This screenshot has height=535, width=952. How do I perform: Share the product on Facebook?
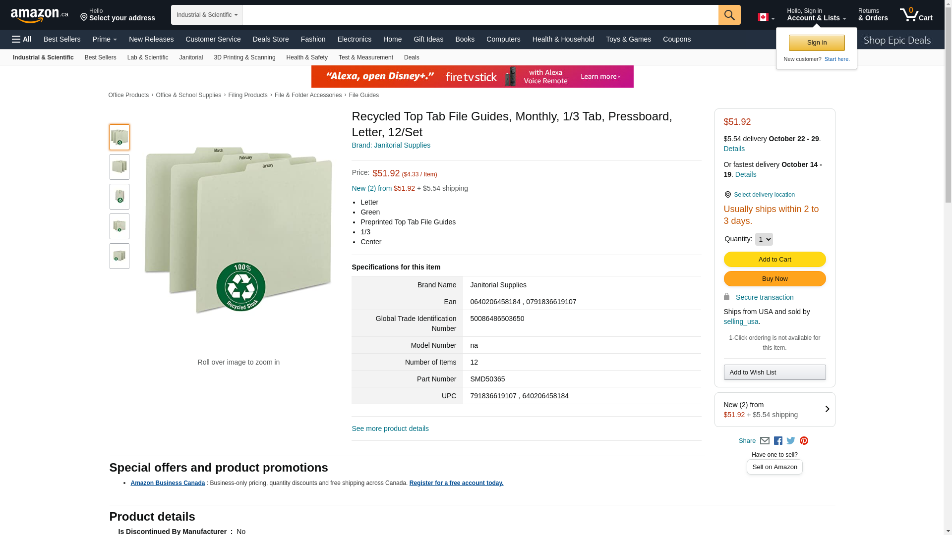click(x=778, y=441)
